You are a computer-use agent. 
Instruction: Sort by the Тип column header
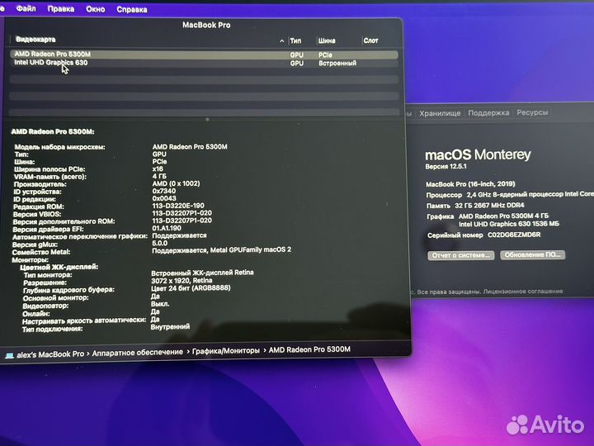295,40
